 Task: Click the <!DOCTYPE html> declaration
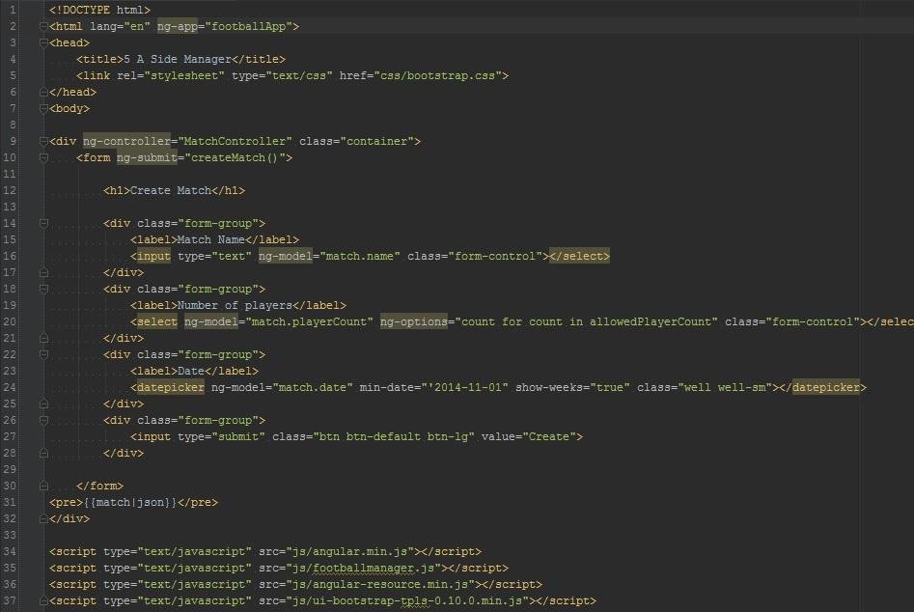coord(99,10)
